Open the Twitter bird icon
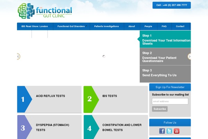 [170, 131]
